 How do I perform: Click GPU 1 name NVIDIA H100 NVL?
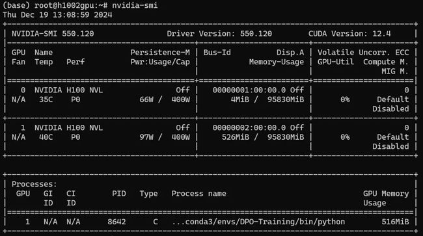tap(68, 127)
